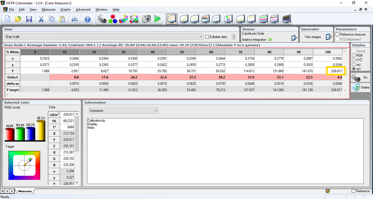Print using the printer icon
The width and height of the screenshot is (373, 199).
(75, 19)
